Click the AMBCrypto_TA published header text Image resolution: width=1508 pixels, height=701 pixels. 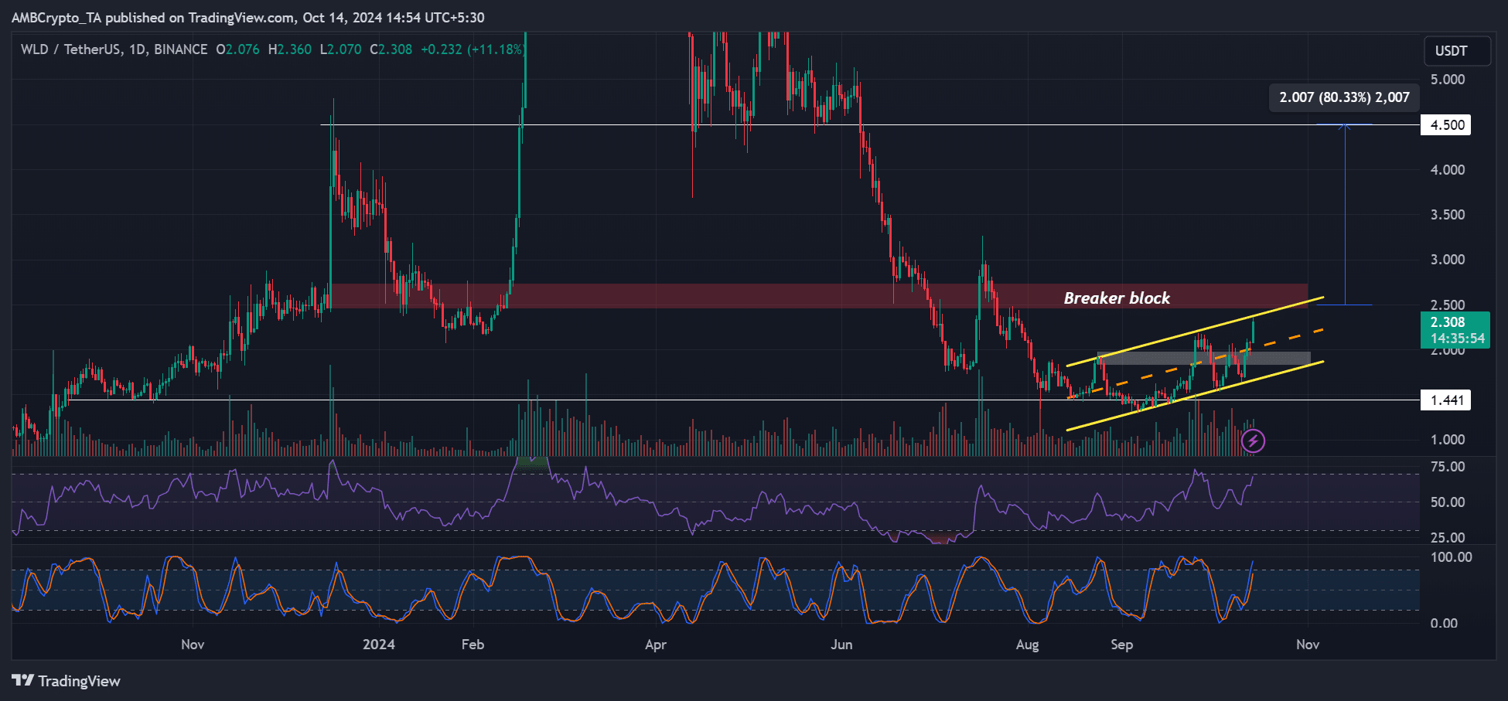(247, 17)
